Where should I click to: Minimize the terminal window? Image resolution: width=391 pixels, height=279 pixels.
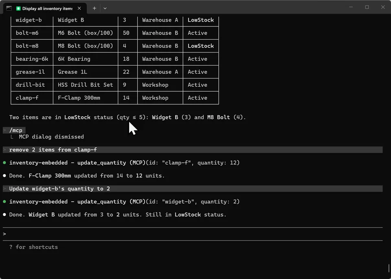click(x=351, y=7)
